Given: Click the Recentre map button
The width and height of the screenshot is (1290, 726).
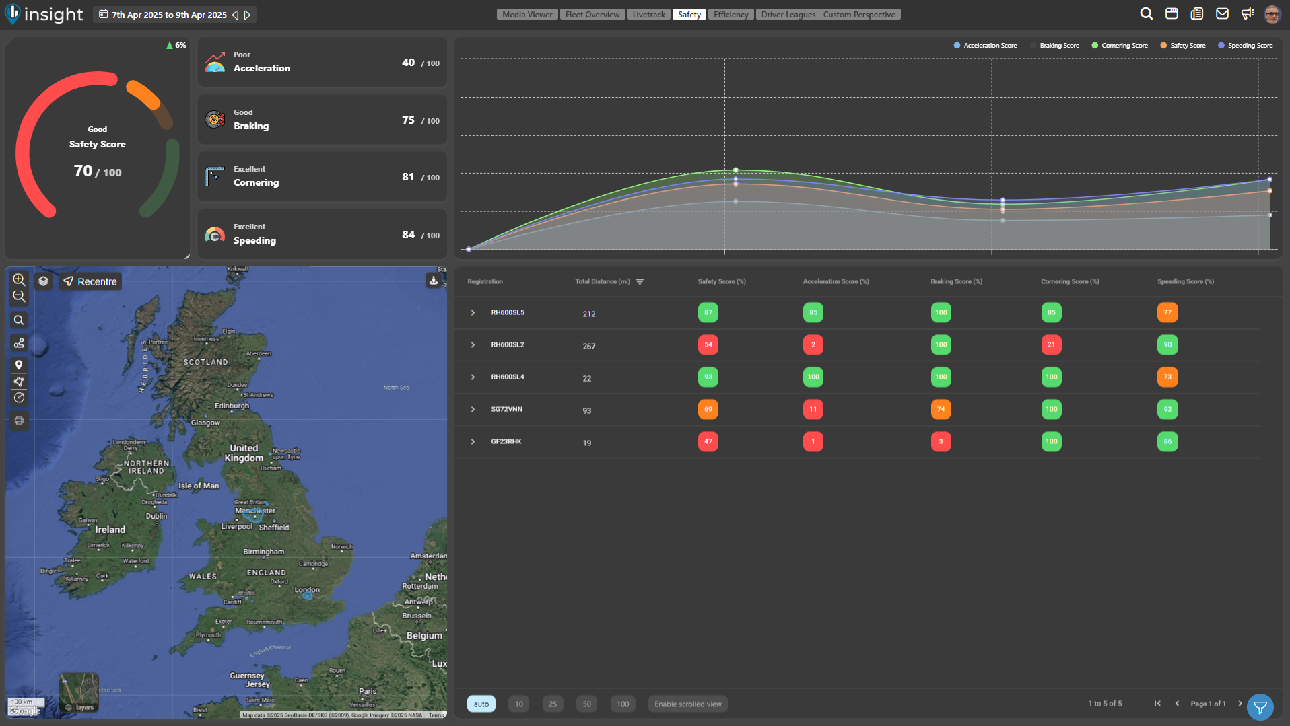Looking at the screenshot, I should point(90,281).
